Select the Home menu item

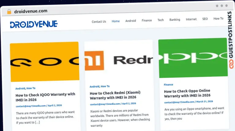click(116, 21)
